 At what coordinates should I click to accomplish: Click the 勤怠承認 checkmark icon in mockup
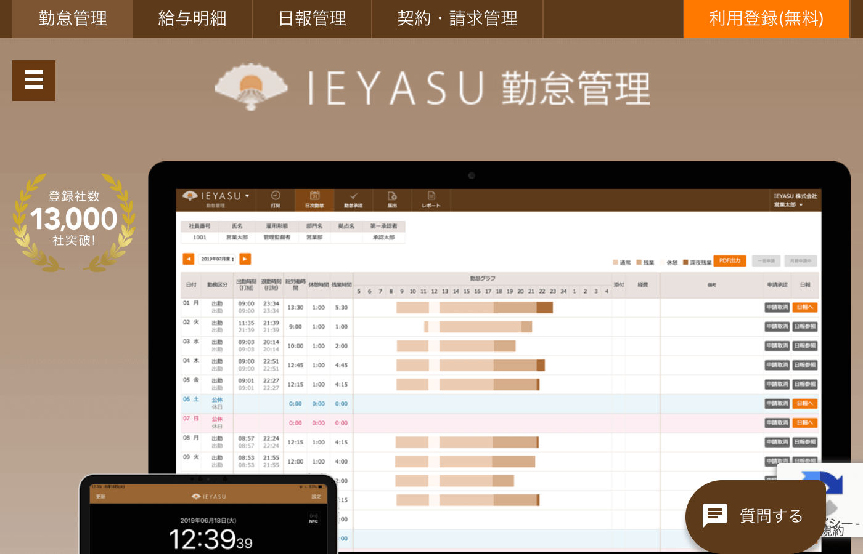click(x=353, y=199)
